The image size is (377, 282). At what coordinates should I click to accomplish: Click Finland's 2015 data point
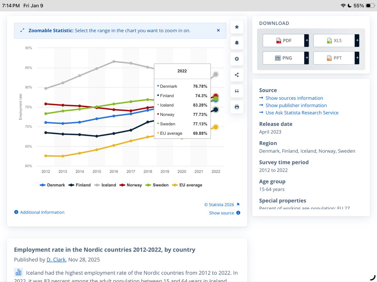pos(97,136)
